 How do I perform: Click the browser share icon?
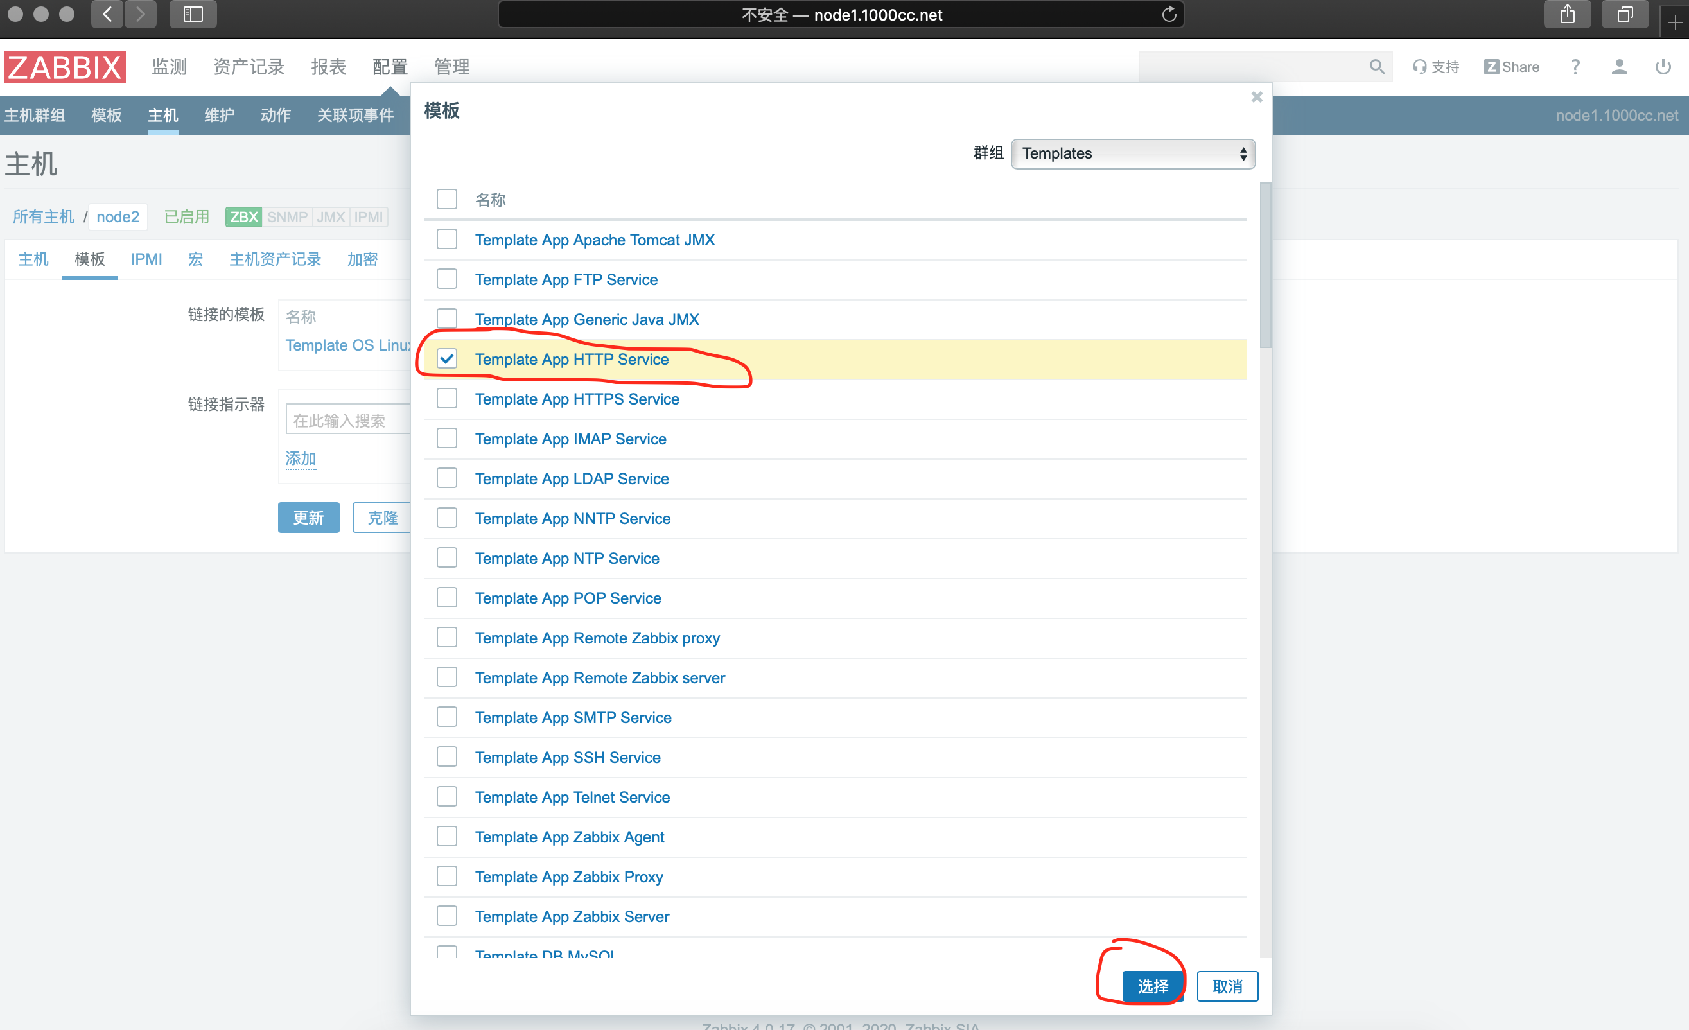[x=1567, y=14]
